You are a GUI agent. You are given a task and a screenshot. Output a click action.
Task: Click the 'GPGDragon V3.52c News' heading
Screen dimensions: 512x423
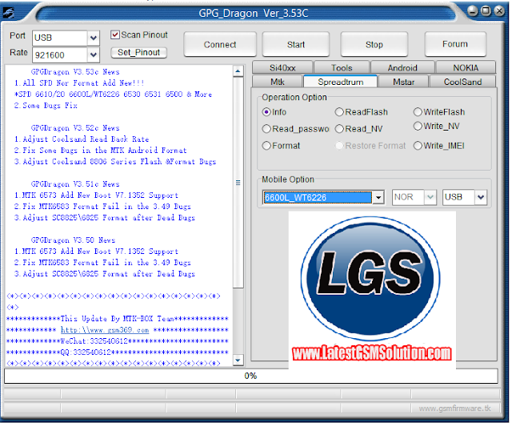(75, 128)
